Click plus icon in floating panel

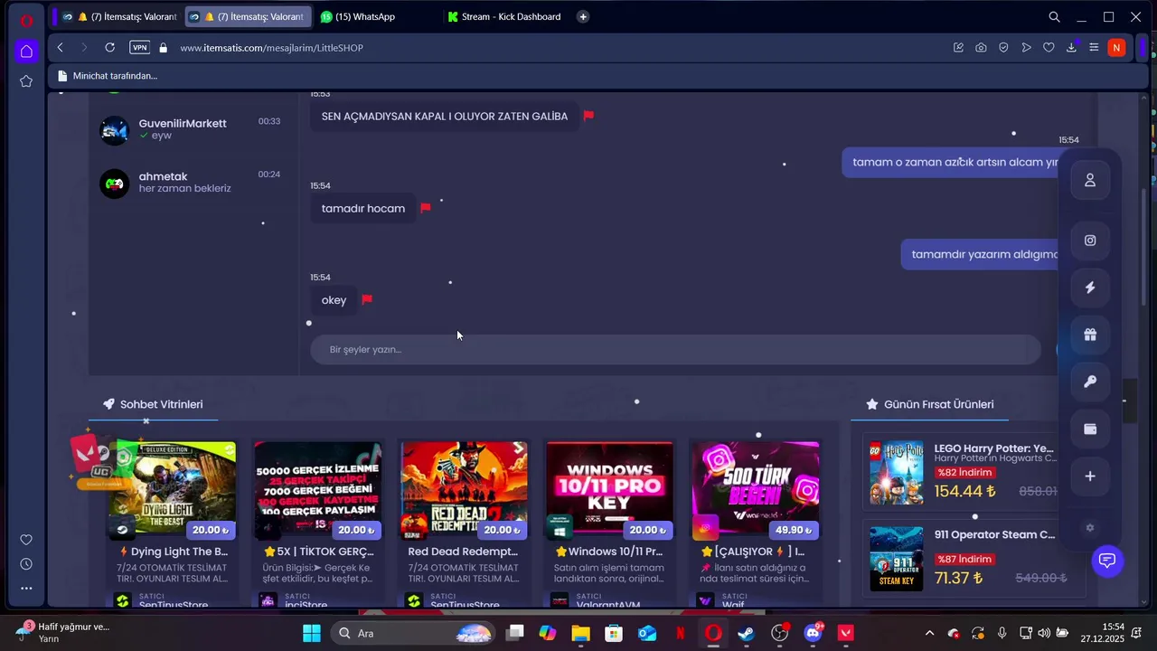pyautogui.click(x=1090, y=476)
